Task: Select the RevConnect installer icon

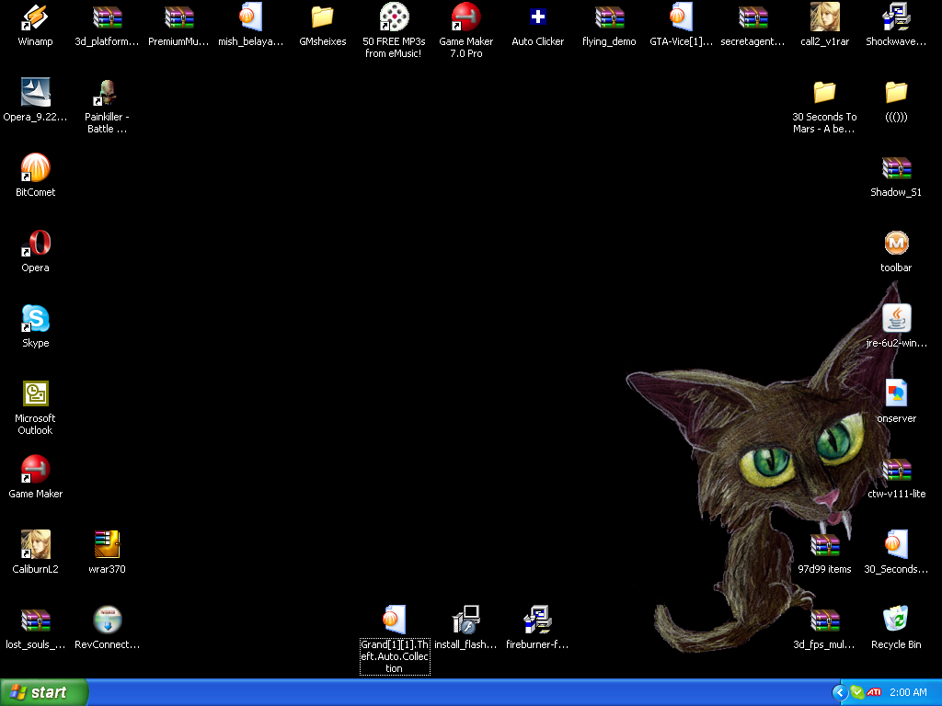Action: tap(107, 621)
